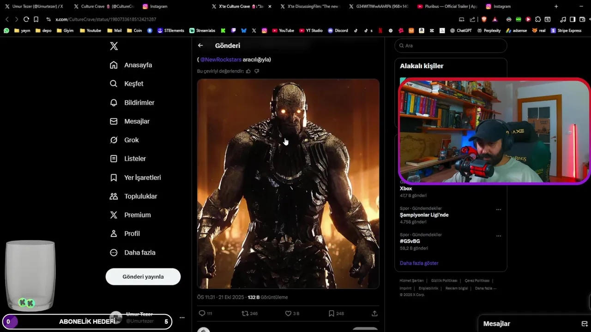Open the Giyim bookmarks folder
591x332 pixels.
(65, 30)
